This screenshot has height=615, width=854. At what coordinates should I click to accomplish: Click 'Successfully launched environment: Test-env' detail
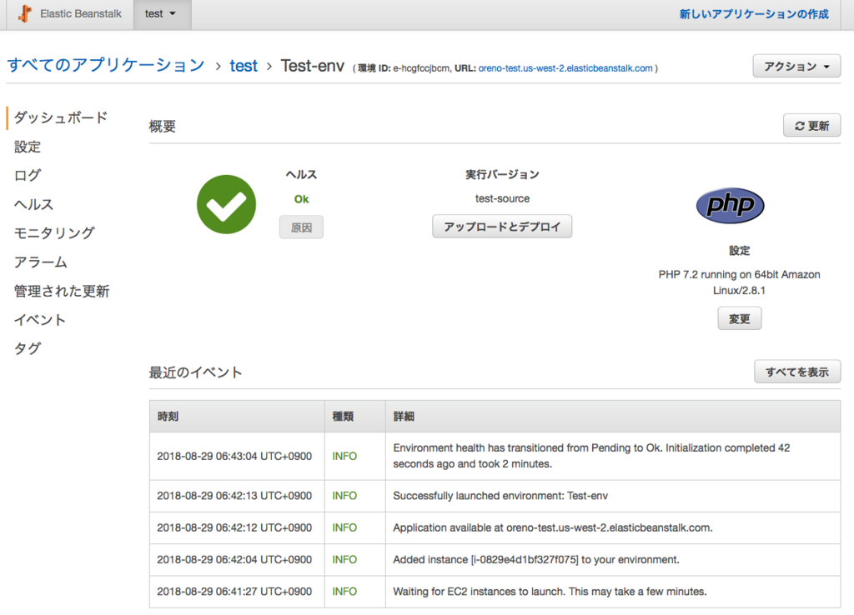tap(500, 496)
